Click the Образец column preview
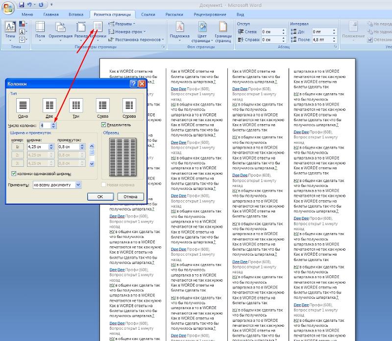The height and width of the screenshot is (341, 392). pyautogui.click(x=123, y=157)
